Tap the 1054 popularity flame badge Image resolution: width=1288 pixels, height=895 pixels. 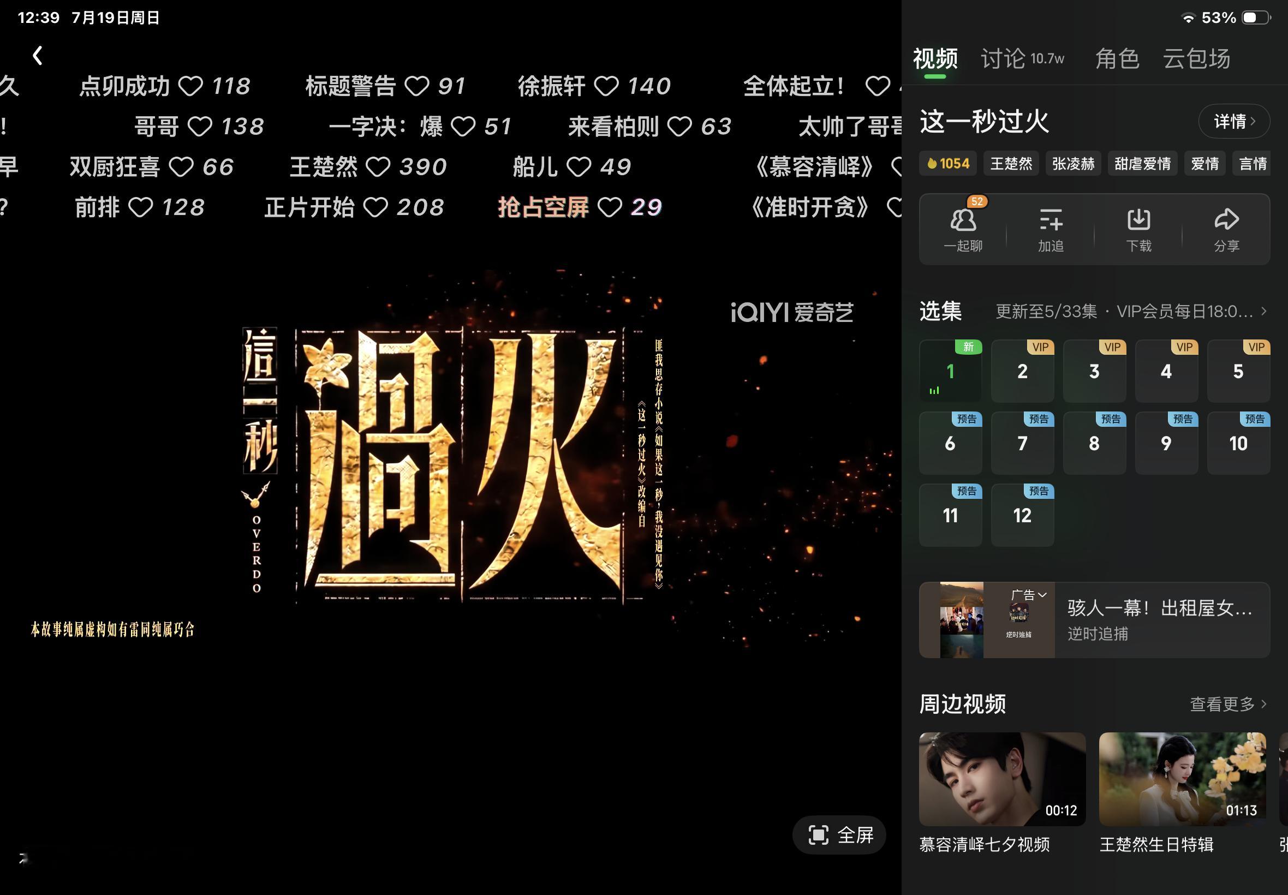(x=947, y=163)
